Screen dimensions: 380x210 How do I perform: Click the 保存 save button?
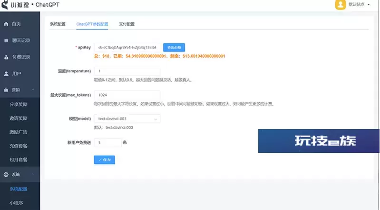[105, 160]
